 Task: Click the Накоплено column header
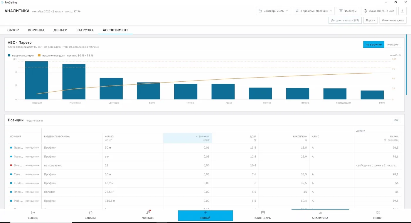300,136
